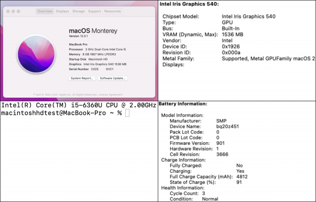Click the "Battery Information:" heading
Image resolution: width=316 pixels, height=202 pixels.
pyautogui.click(x=183, y=104)
